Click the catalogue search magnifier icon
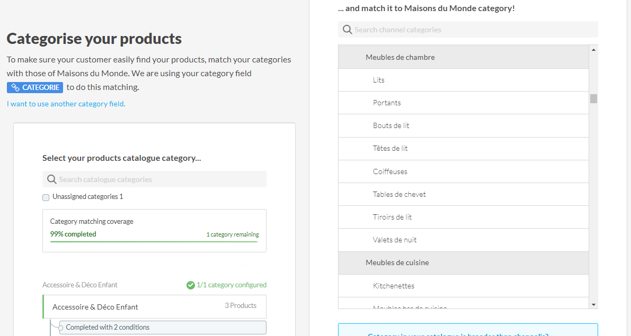The width and height of the screenshot is (631, 336). coord(51,179)
